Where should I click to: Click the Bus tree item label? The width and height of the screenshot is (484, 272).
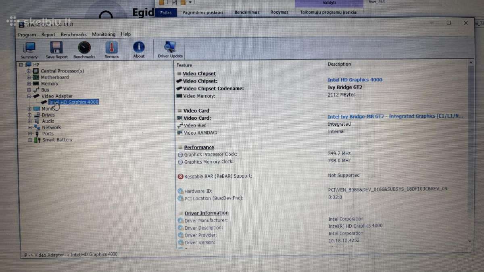coord(45,90)
